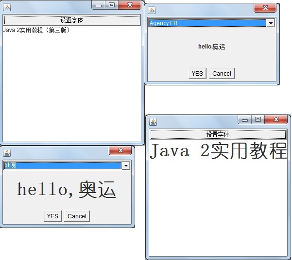The width and height of the screenshot is (292, 260).
Task: Select the Agency FB combo box field
Action: (208, 23)
